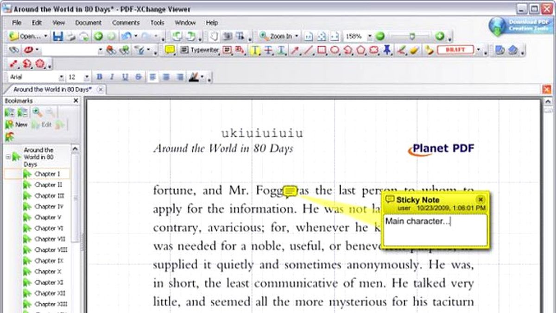Select the Typewriter tool

point(199,50)
